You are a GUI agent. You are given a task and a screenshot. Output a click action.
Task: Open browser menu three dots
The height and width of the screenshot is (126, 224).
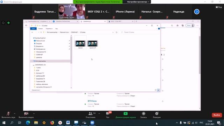pyautogui.click(x=197, y=26)
